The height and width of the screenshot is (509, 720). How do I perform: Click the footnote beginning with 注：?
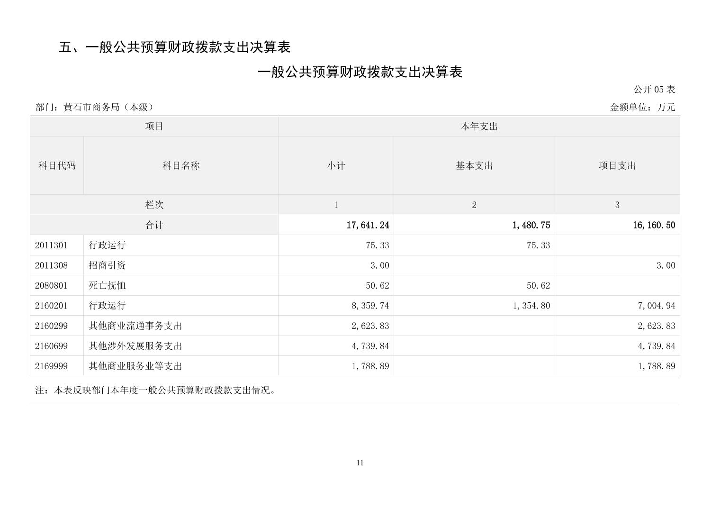(x=156, y=391)
